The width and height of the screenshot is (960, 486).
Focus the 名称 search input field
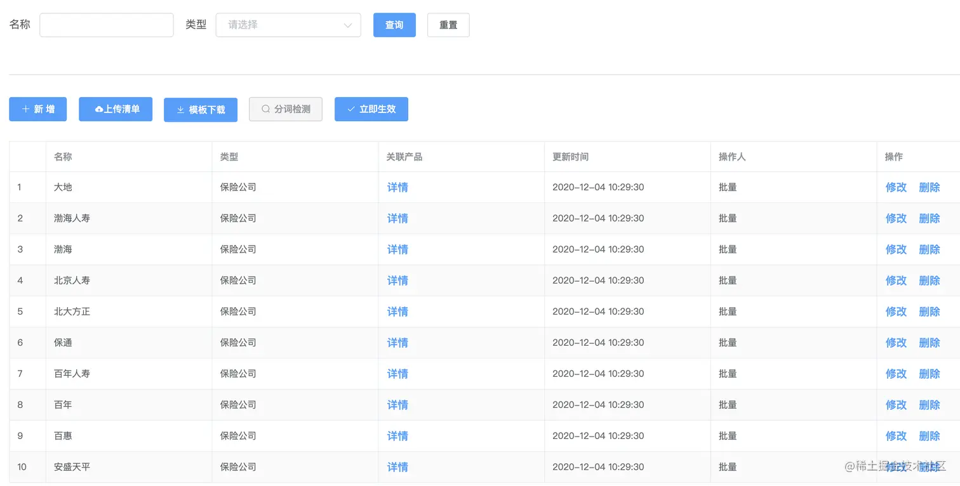click(107, 25)
